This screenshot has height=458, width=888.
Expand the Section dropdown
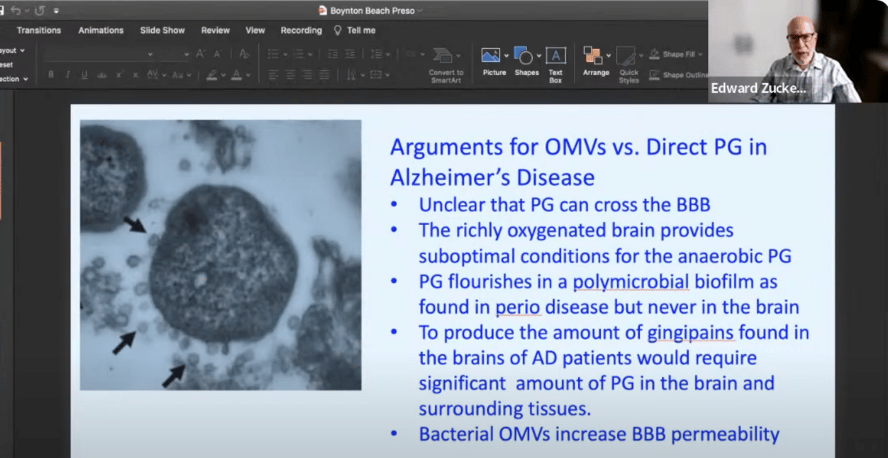(x=14, y=79)
